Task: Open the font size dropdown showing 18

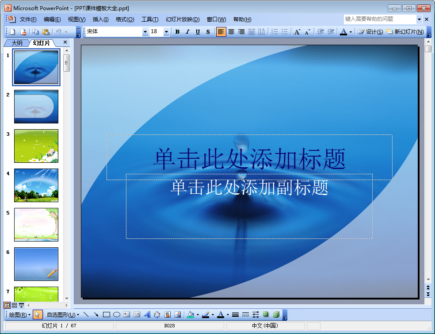Action: click(x=167, y=32)
